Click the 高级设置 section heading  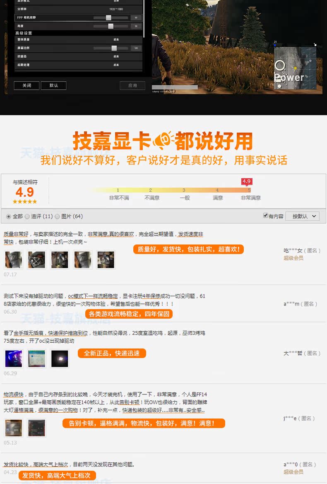(24, 33)
